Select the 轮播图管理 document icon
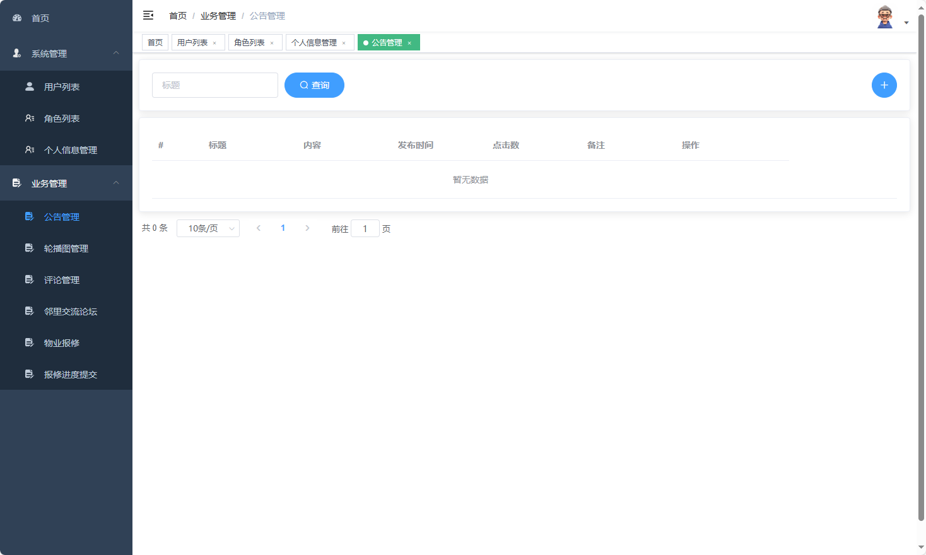Screen dimensions: 926x555 (29, 248)
